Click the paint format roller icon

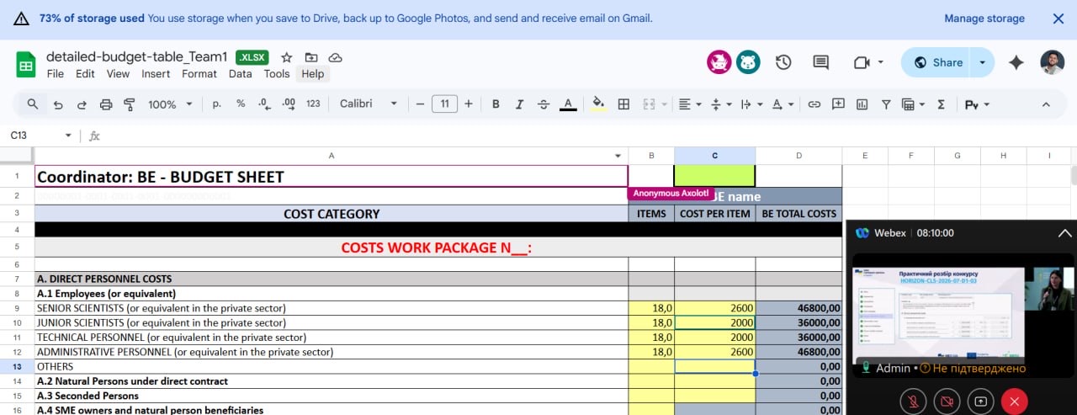coord(130,104)
